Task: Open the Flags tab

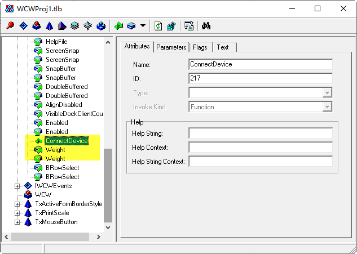Action: click(x=200, y=47)
